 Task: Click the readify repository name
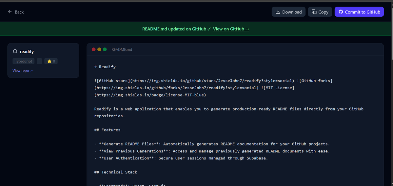(27, 52)
